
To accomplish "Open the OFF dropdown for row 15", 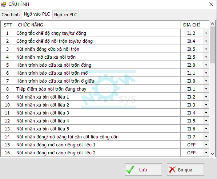I will pyautogui.click(x=206, y=145).
